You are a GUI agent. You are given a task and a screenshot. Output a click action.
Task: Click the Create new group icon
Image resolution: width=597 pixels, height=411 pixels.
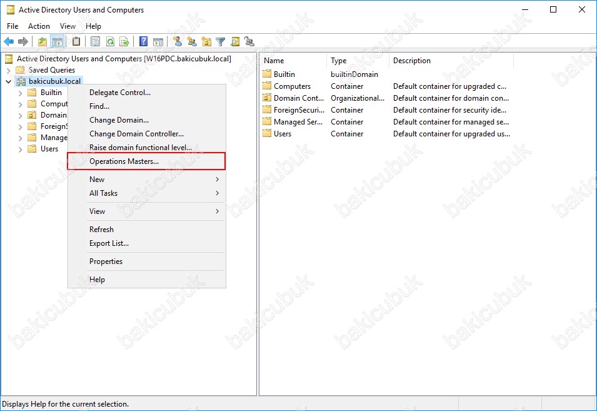click(191, 42)
